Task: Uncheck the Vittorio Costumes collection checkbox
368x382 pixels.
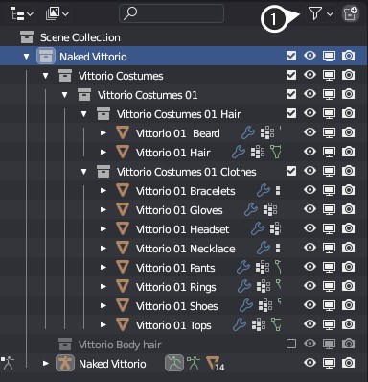Action: pos(291,75)
